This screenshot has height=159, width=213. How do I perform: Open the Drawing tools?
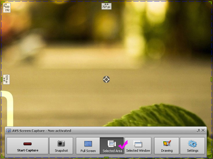167,146
